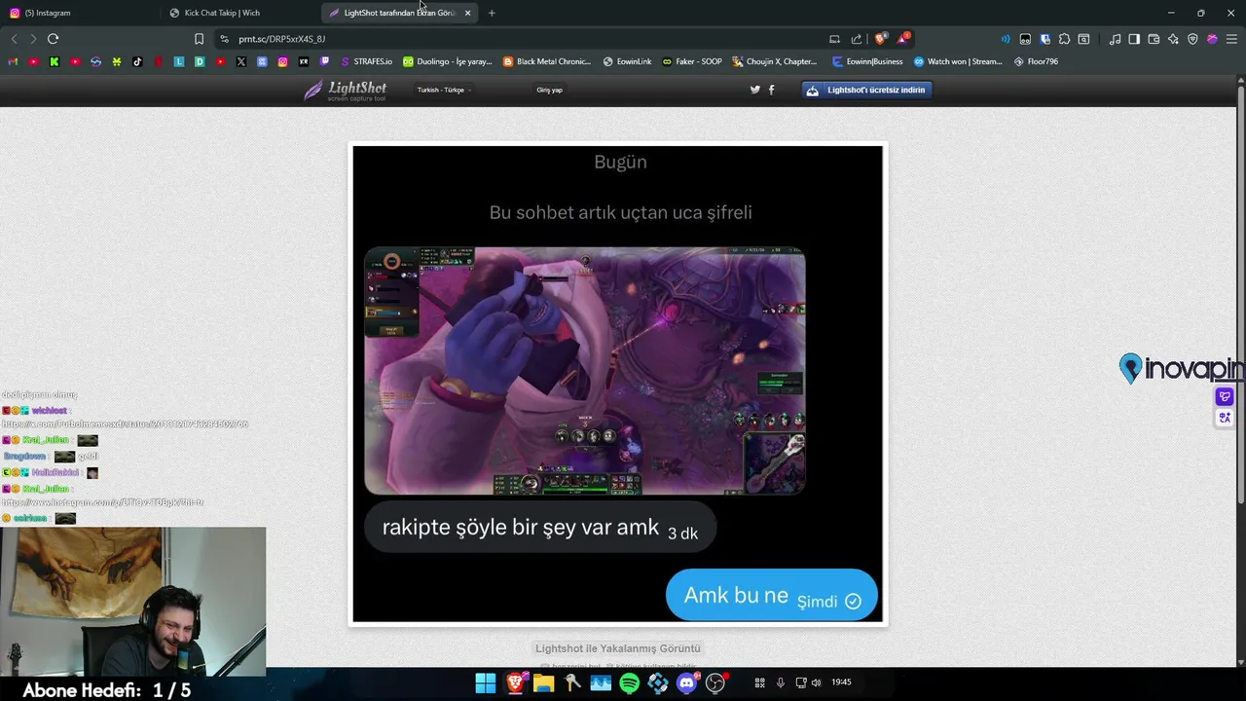This screenshot has height=701, width=1246.
Task: Click the music note toolbar icon
Action: (1115, 39)
